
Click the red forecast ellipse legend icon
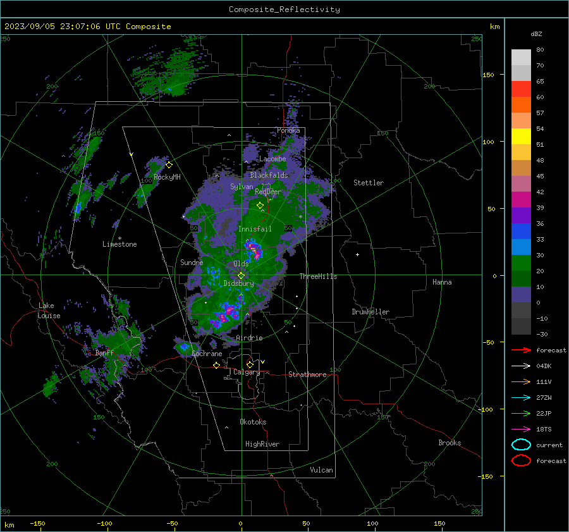tap(521, 461)
